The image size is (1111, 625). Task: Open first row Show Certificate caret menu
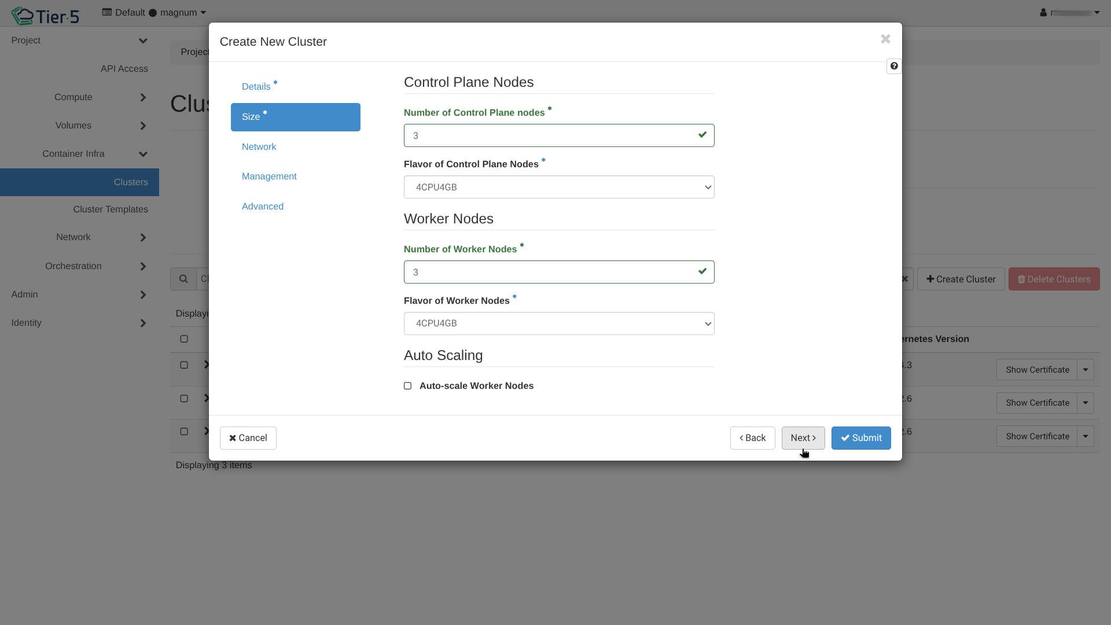pos(1085,370)
